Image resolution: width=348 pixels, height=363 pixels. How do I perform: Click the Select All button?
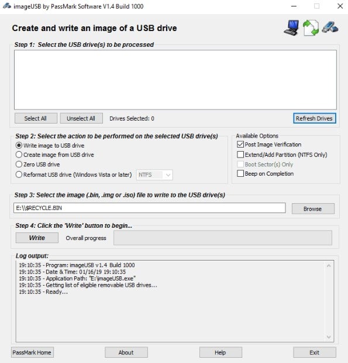[x=36, y=118]
